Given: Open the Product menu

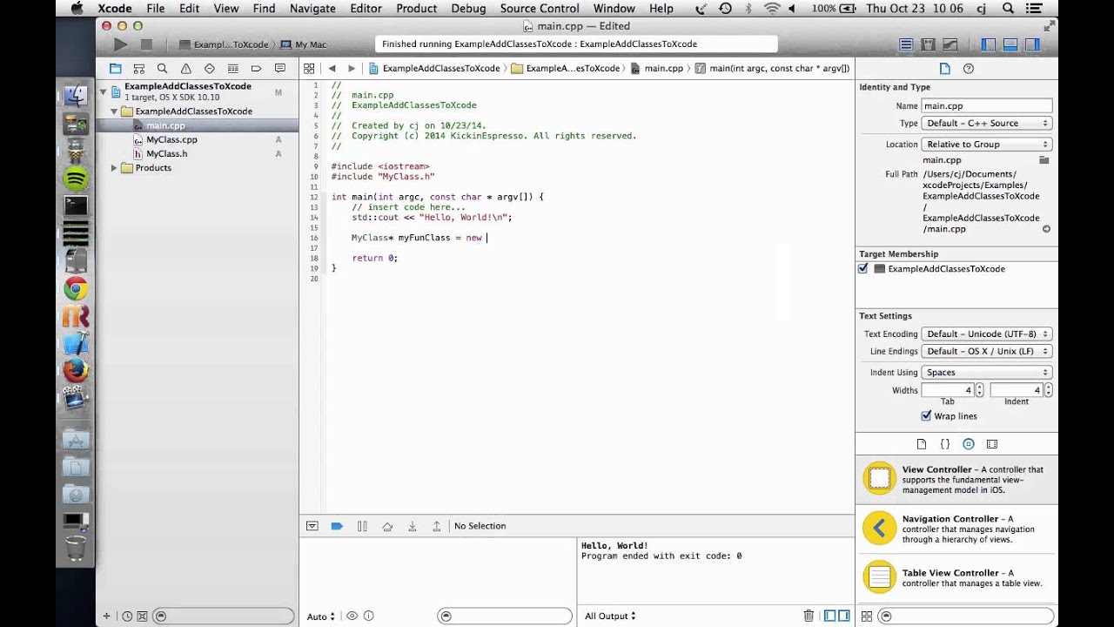Looking at the screenshot, I should pyautogui.click(x=416, y=9).
